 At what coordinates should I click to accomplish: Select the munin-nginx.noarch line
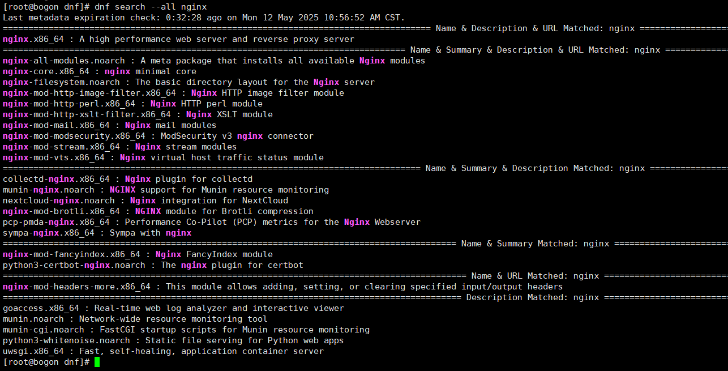coord(166,190)
